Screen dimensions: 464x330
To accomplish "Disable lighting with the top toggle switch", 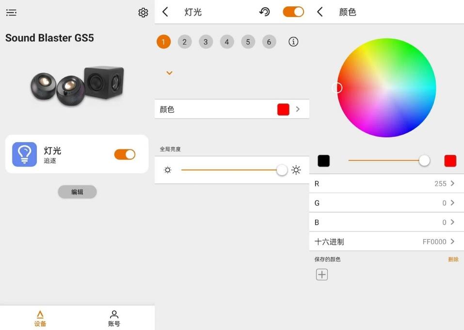I will click(293, 12).
